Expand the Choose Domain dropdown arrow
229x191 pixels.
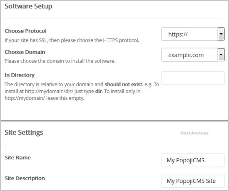tap(221, 55)
